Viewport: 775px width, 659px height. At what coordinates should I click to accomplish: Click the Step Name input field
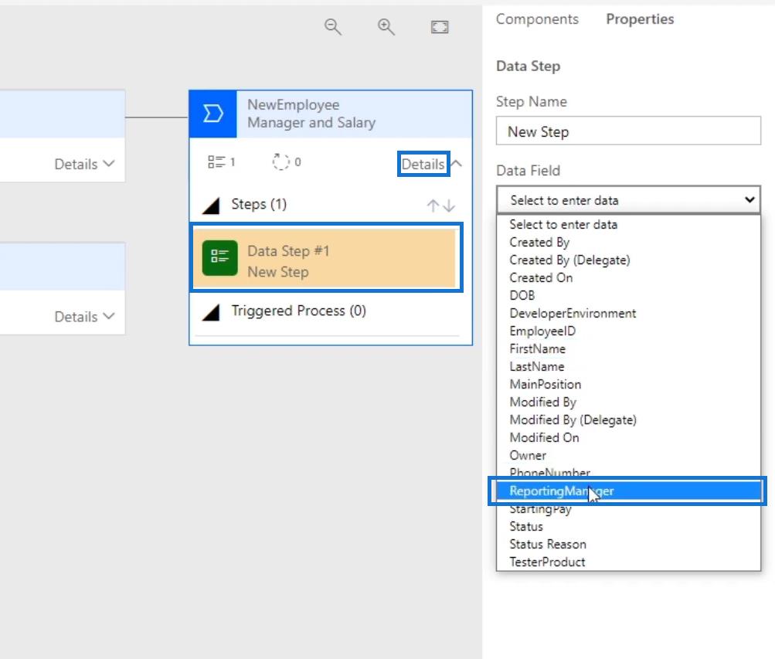tap(628, 131)
